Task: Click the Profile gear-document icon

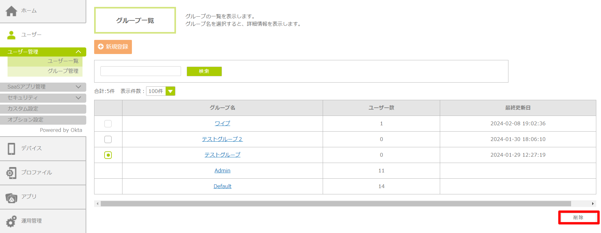Action: tap(11, 173)
